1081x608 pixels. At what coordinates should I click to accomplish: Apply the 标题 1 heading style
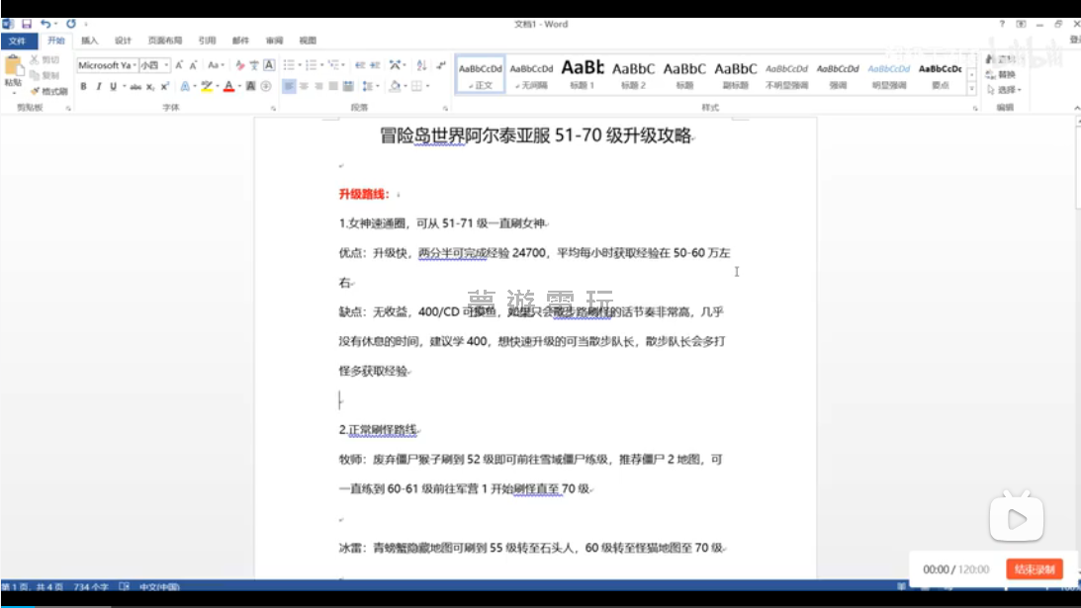click(582, 74)
